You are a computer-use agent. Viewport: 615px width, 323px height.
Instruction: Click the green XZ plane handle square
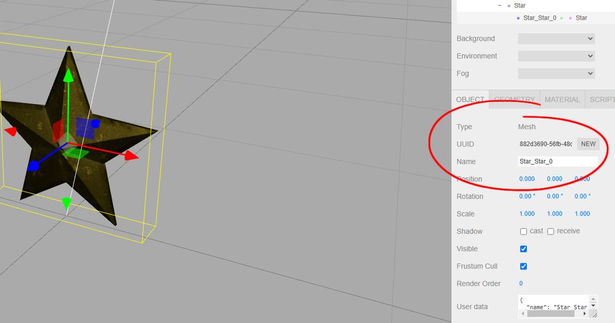pos(75,153)
